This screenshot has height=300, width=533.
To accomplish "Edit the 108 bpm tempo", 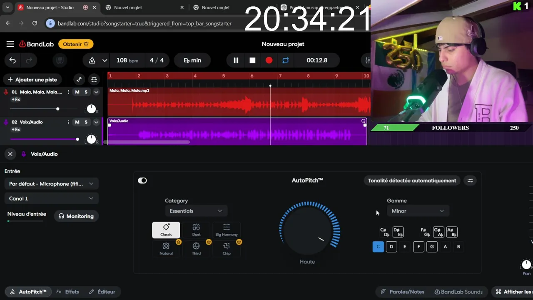I will pyautogui.click(x=127, y=60).
